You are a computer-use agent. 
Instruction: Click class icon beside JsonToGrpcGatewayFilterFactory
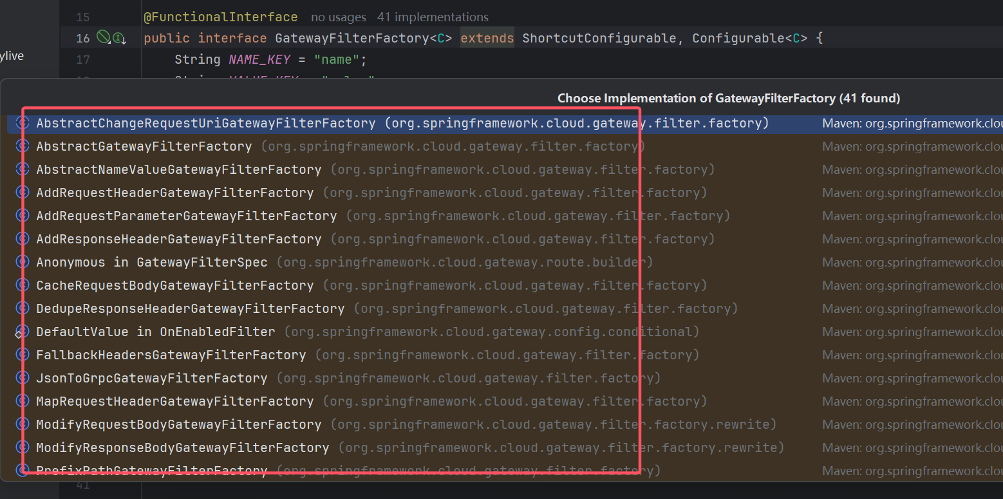(x=23, y=378)
